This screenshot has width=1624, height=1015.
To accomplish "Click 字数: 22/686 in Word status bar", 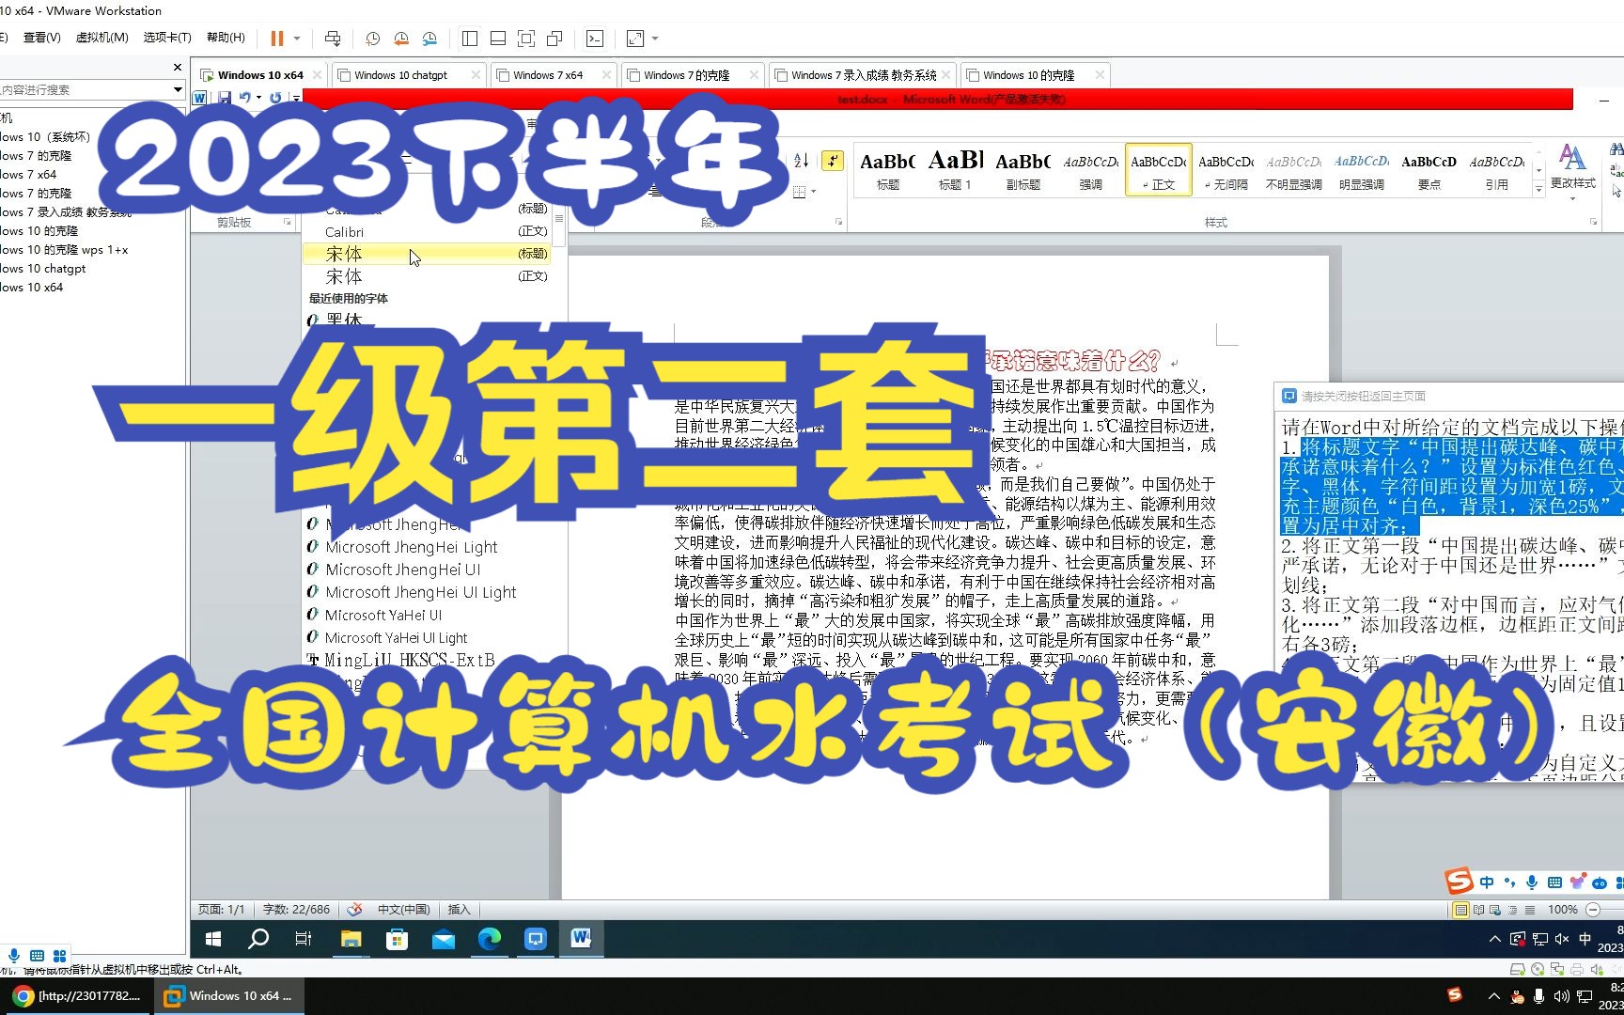I will tap(296, 909).
